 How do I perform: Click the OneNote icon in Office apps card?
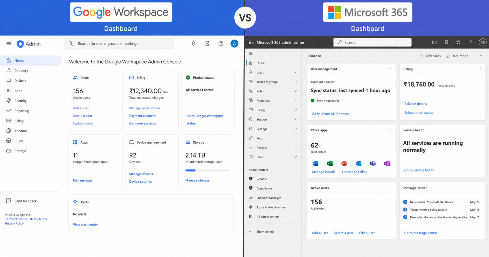tap(387, 163)
